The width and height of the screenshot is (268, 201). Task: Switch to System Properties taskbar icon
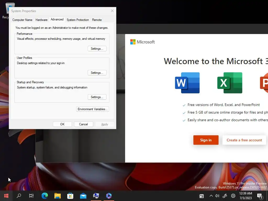(x=96, y=196)
